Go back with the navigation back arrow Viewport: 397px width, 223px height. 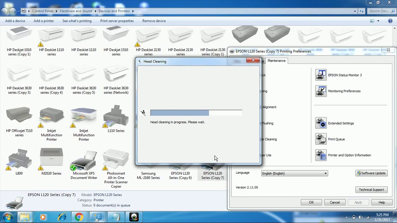point(5,11)
